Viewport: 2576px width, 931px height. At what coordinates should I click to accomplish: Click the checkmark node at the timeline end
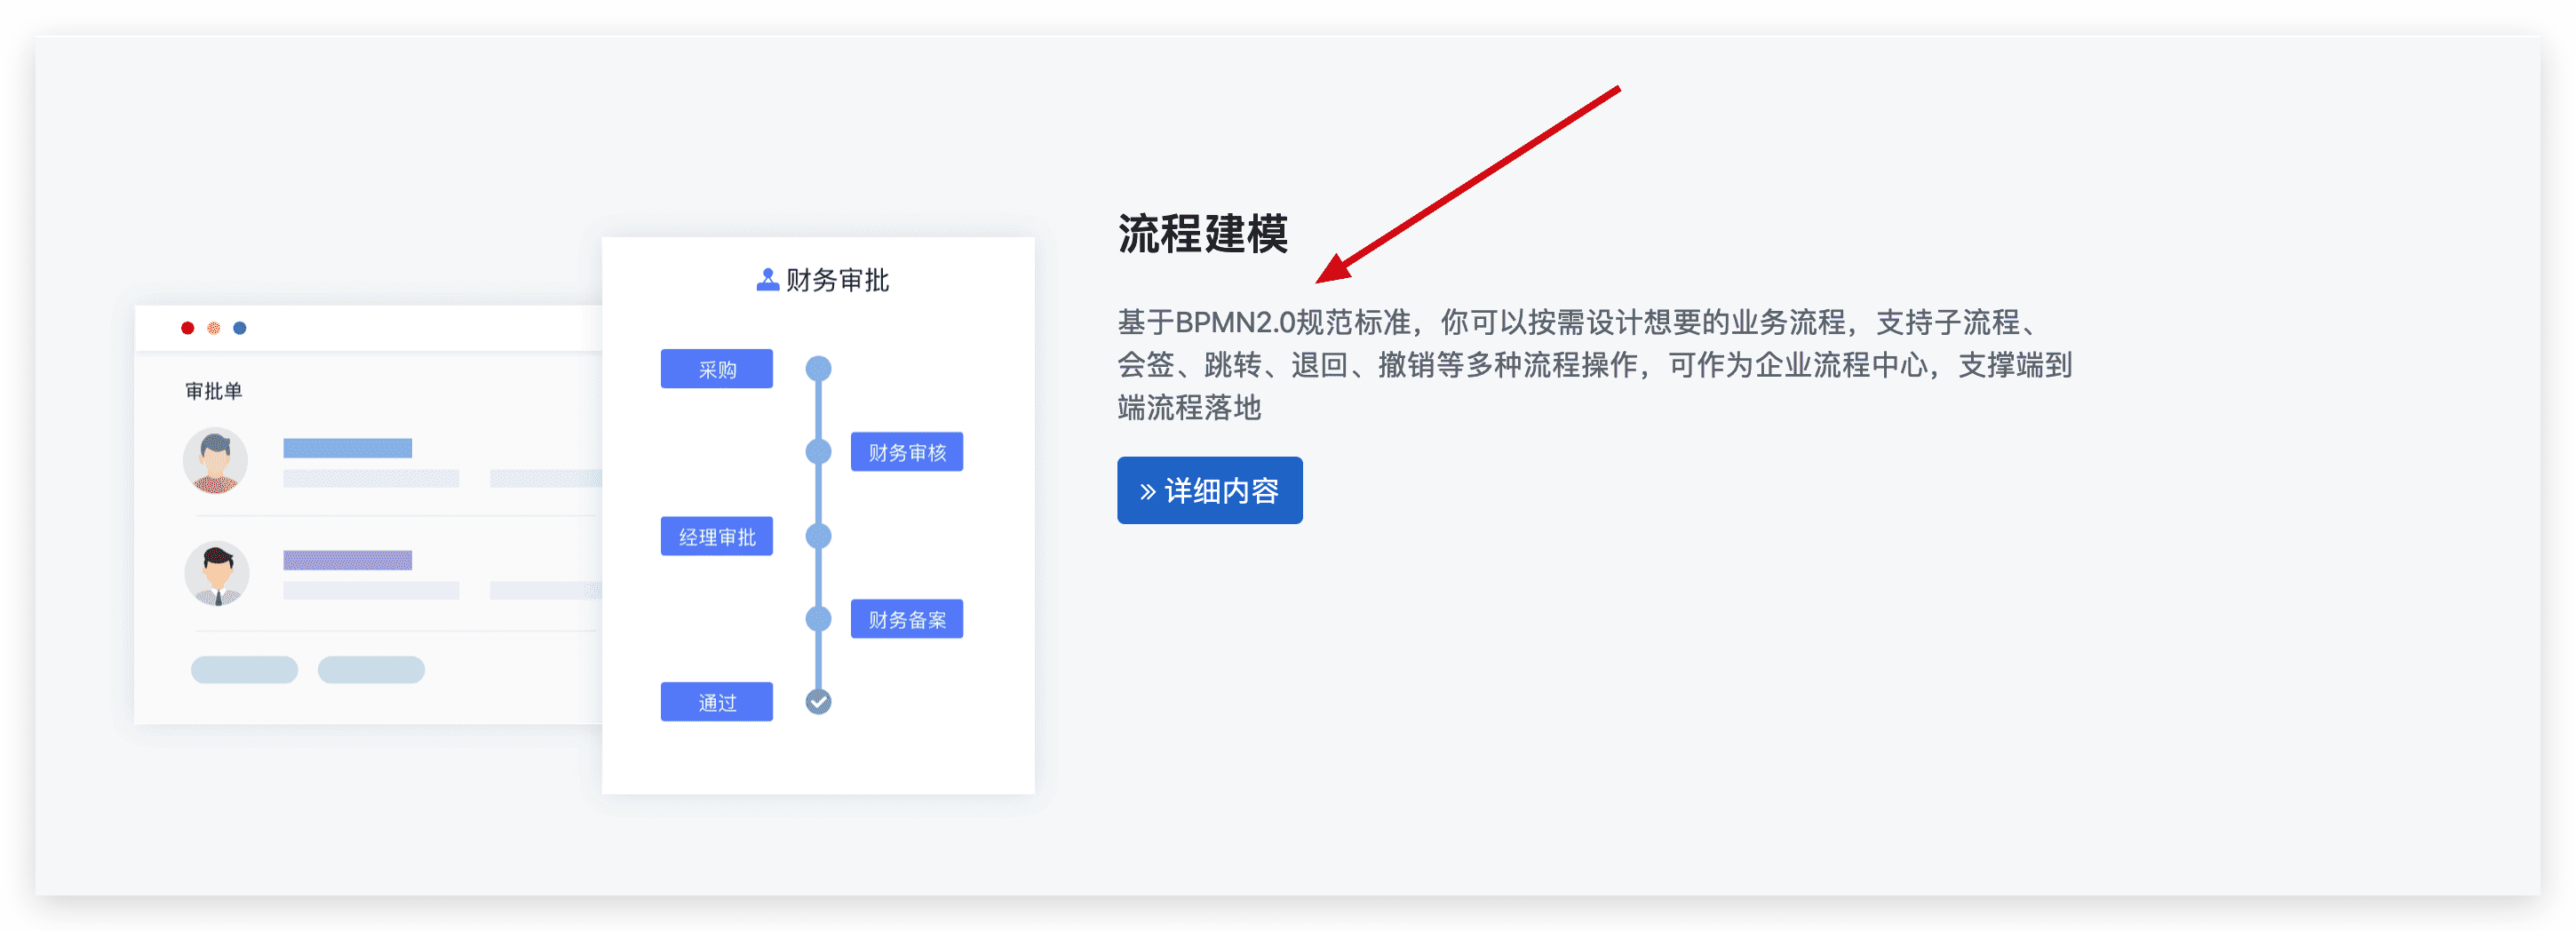pyautogui.click(x=818, y=702)
